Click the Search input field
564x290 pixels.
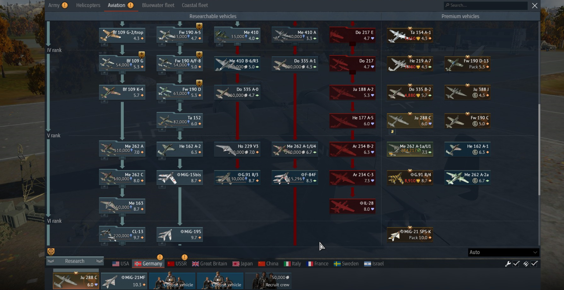pyautogui.click(x=486, y=5)
